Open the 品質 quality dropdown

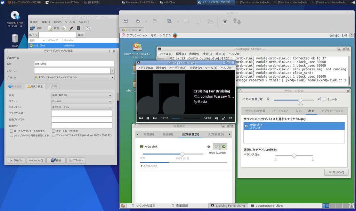(x=82, y=95)
